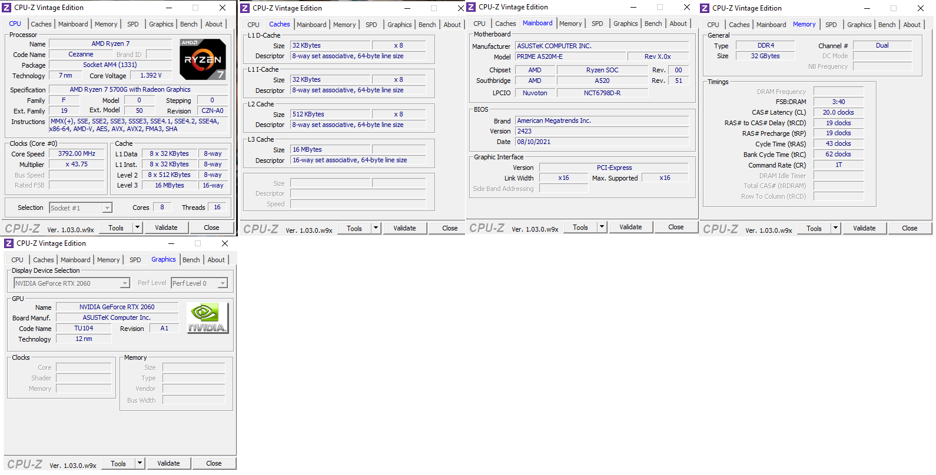
Task: Click the LPCIO value NCT6798D-R
Action: [602, 93]
